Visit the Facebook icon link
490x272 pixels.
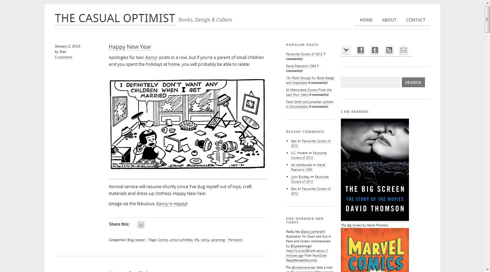tap(361, 50)
